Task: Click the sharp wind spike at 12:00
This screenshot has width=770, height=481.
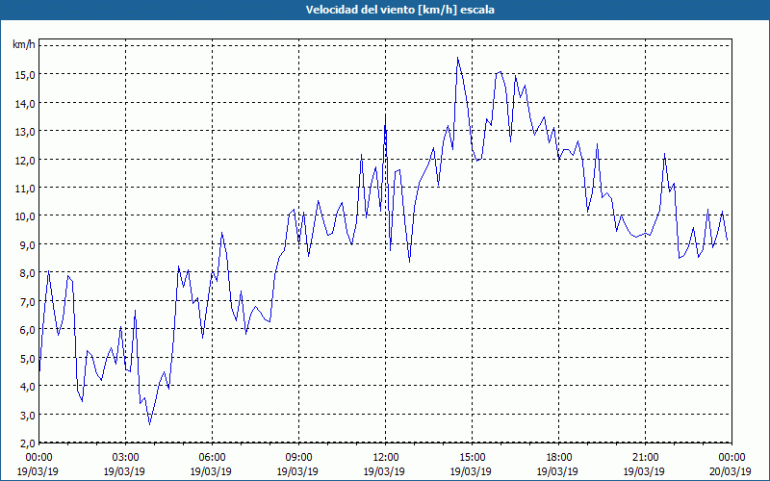Action: click(386, 115)
